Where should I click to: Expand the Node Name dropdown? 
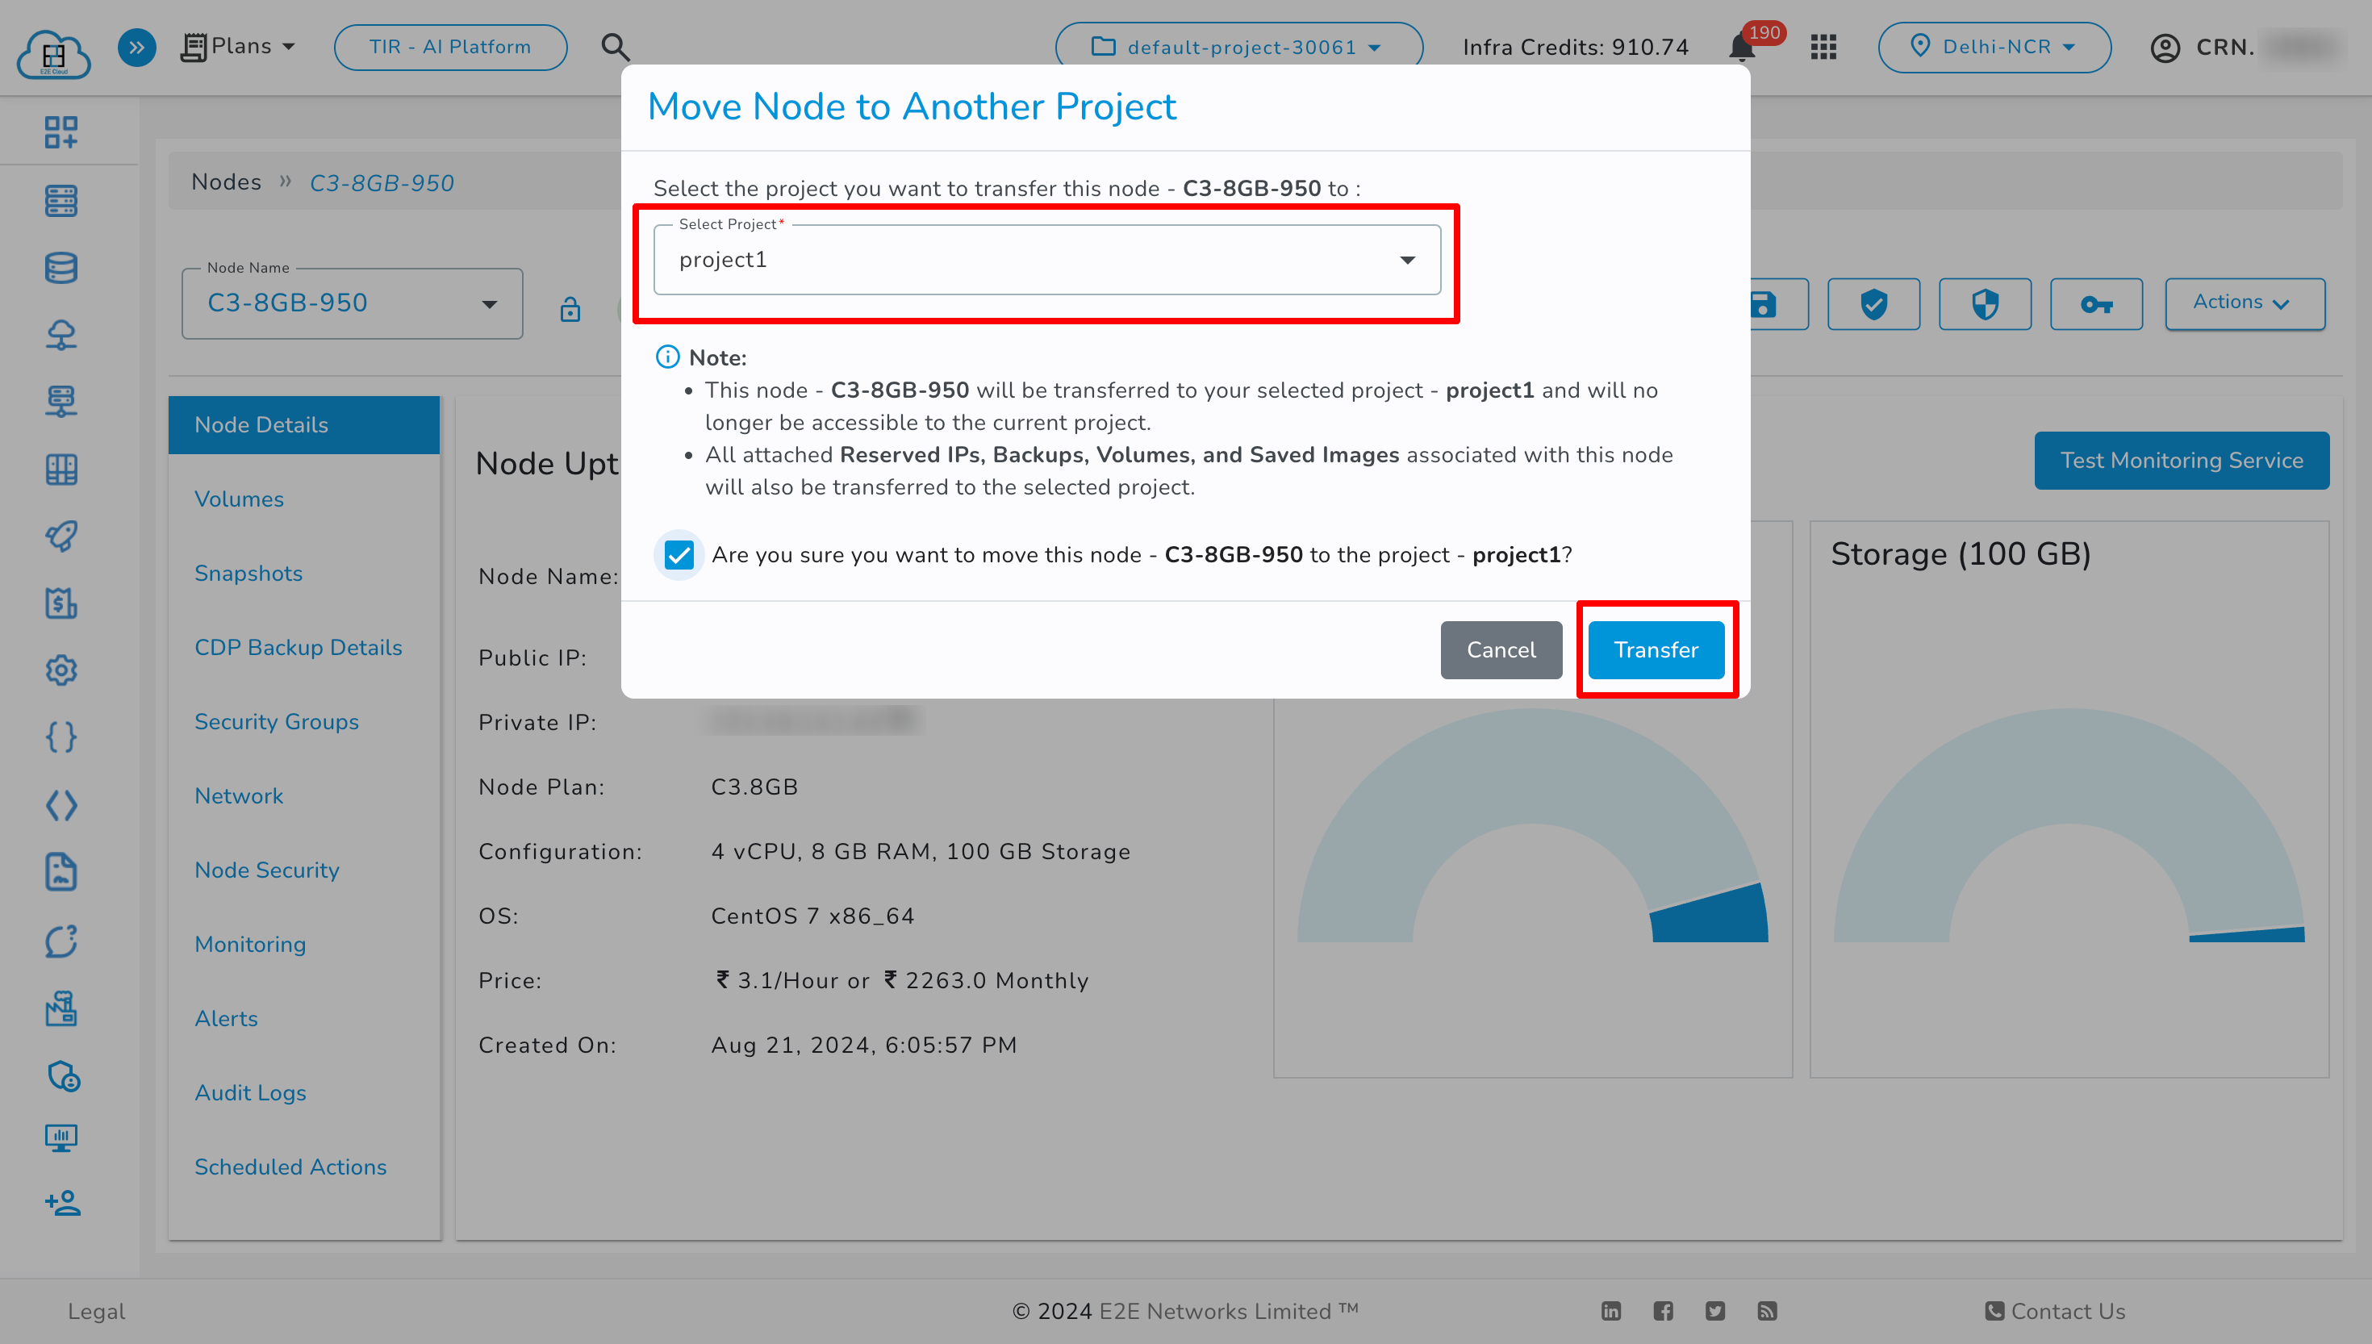pos(489,303)
